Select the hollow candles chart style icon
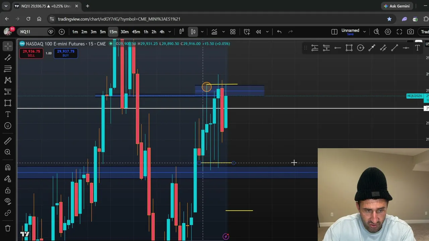 tap(182, 32)
